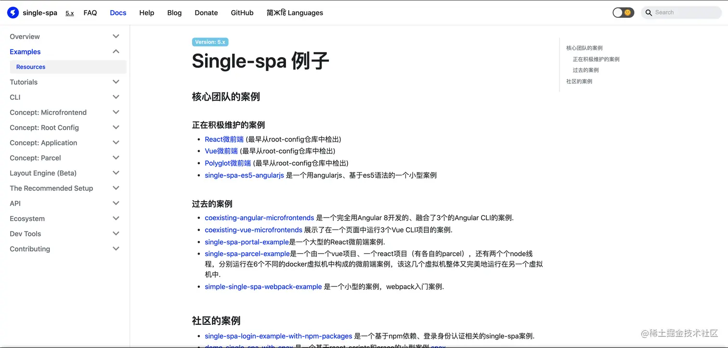Open the Blog from the top bar
Viewport: 728px width, 348px height.
point(174,13)
